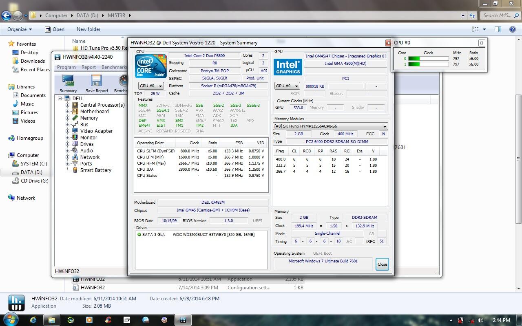Show hidden tray icons arrow
Screen dimensions: 522x326
(451, 320)
